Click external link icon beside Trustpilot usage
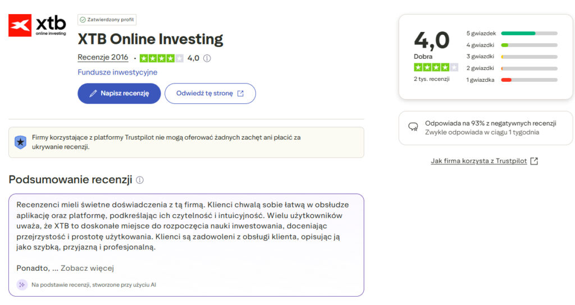575x305 pixels. click(535, 161)
